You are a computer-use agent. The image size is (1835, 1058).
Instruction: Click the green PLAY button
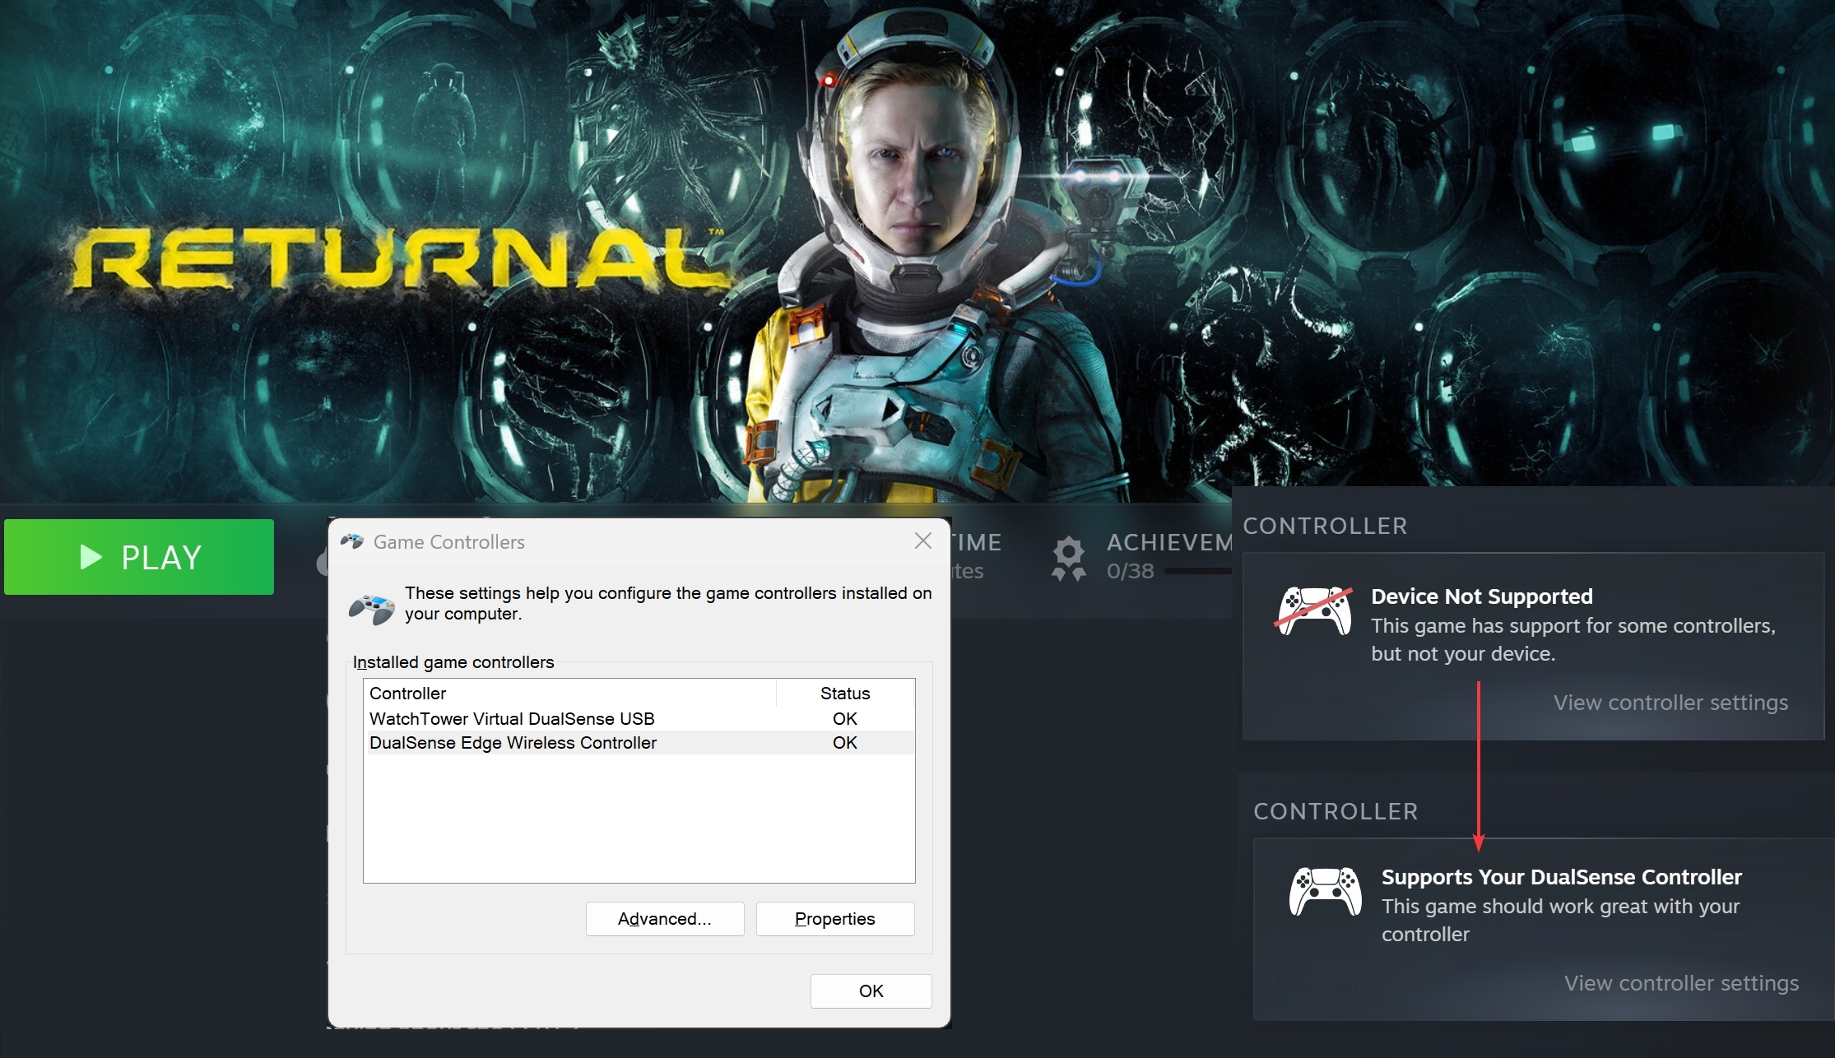coord(139,557)
